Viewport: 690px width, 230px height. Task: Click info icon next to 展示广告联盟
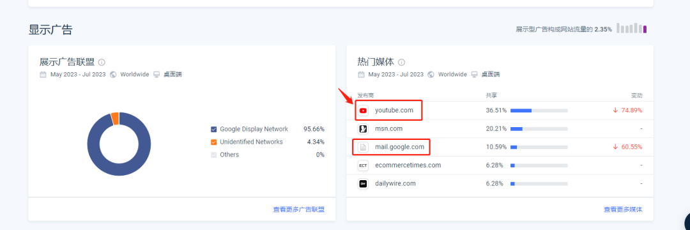[102, 63]
